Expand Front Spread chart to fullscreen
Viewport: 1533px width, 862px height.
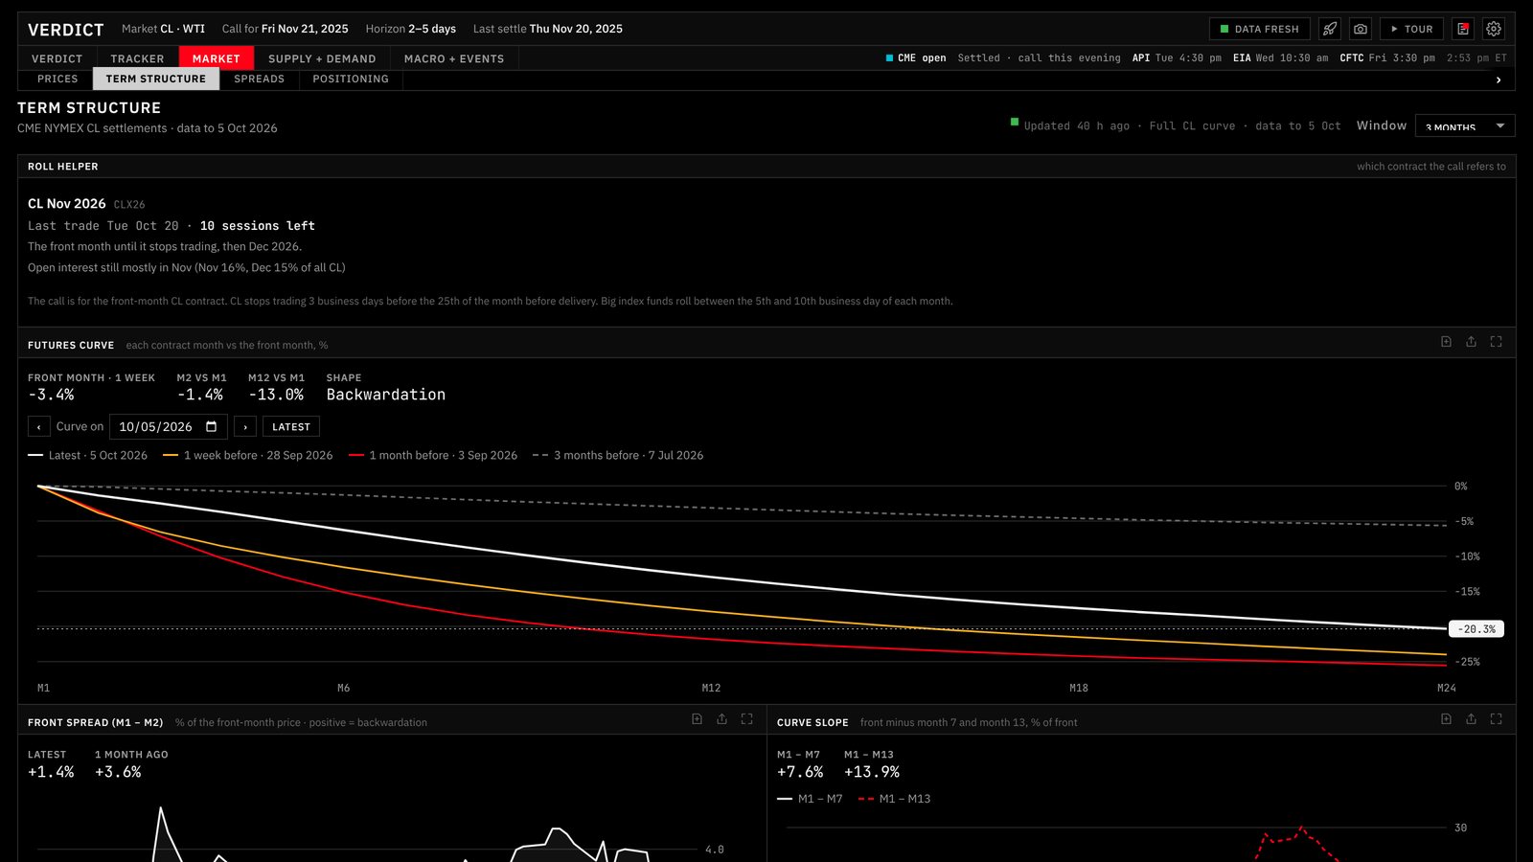(x=747, y=719)
